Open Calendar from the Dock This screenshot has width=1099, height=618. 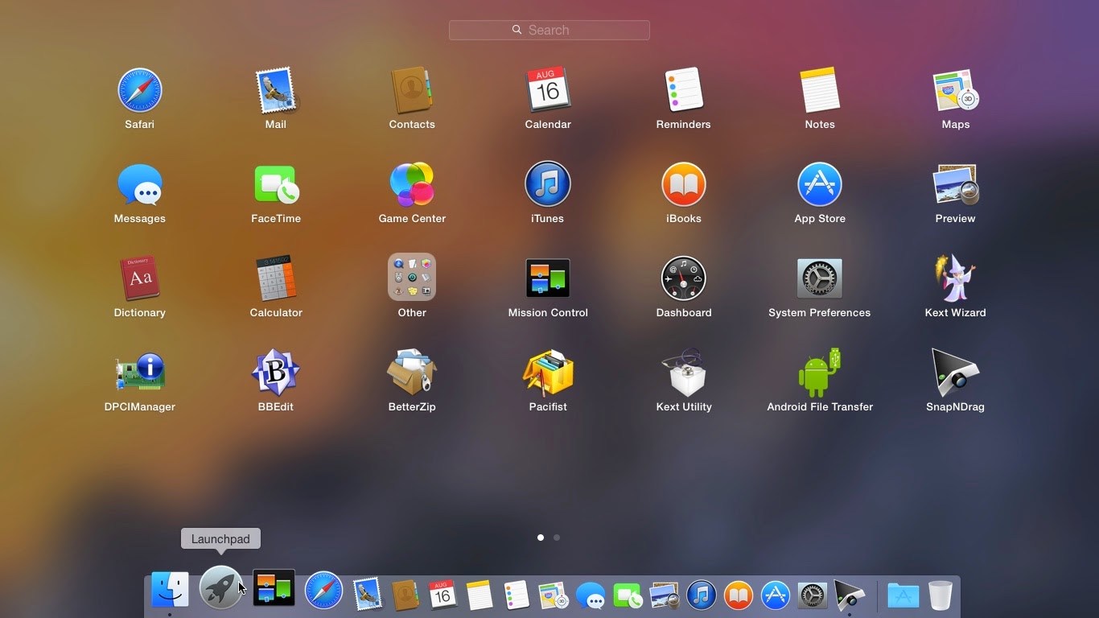coord(442,595)
